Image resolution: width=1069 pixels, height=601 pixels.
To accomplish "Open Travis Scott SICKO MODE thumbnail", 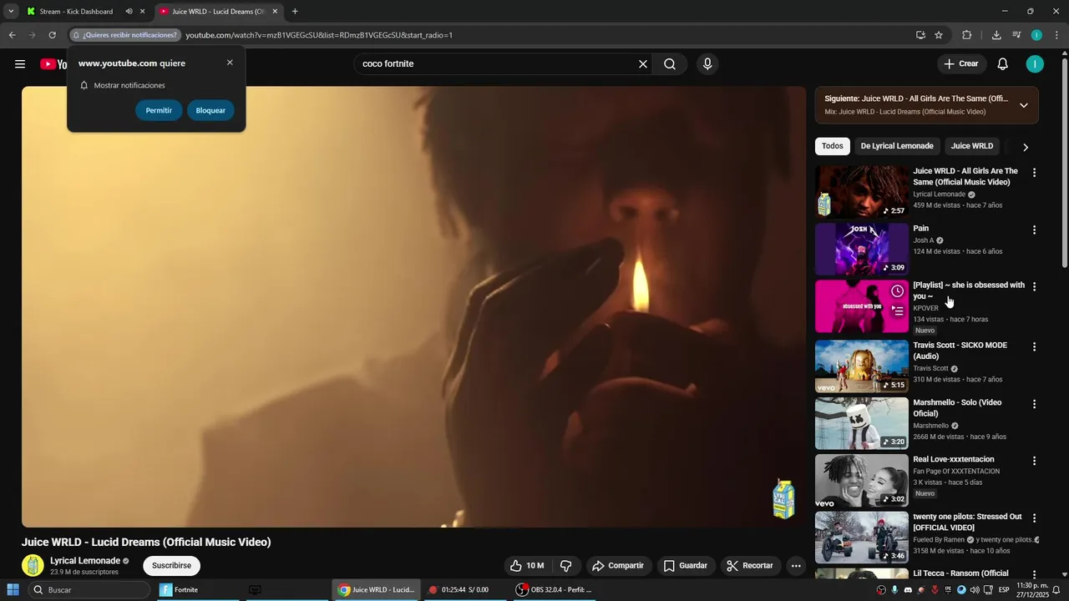I will point(861,366).
